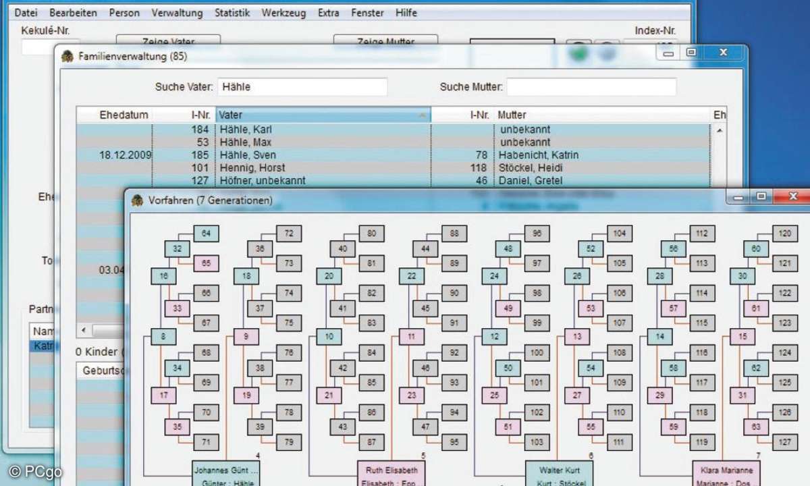Select the row Hennig, Horst

pos(393,168)
